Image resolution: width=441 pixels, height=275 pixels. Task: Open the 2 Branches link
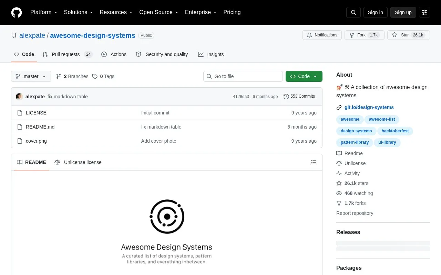(72, 76)
